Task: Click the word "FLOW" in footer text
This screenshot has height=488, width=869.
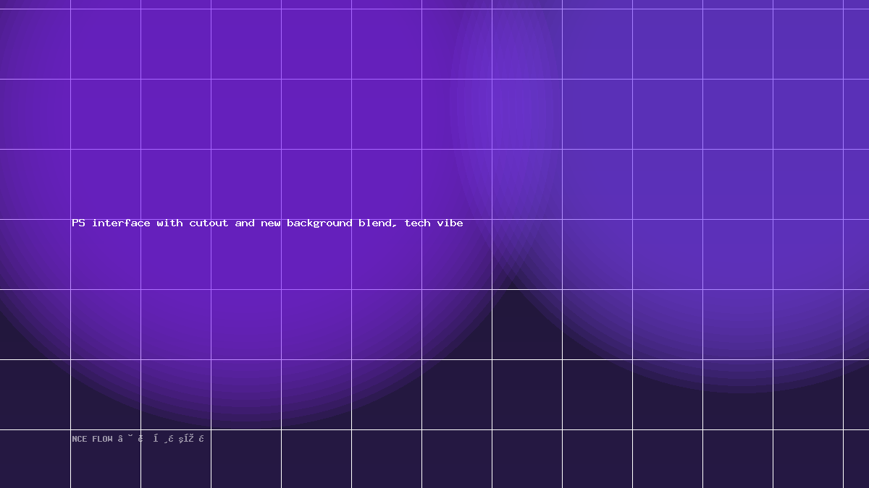Action: coord(102,439)
